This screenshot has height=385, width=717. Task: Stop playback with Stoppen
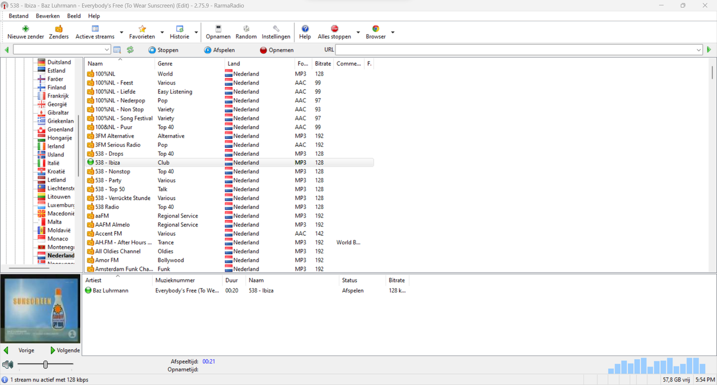[163, 50]
